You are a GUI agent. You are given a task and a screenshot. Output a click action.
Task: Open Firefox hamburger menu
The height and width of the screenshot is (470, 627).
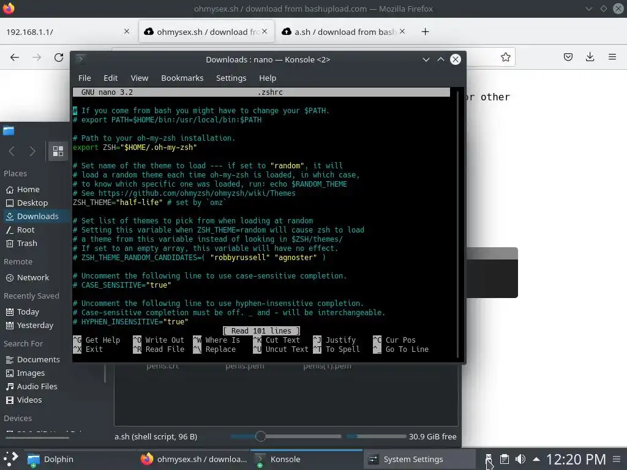612,57
